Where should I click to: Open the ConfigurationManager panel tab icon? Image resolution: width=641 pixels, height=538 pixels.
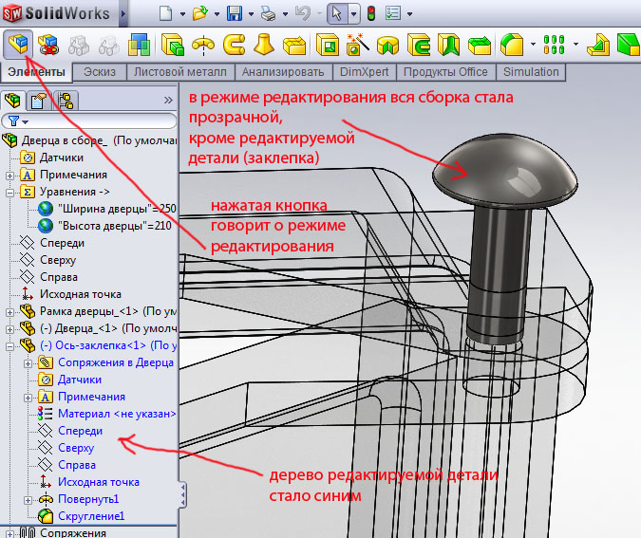(x=66, y=100)
